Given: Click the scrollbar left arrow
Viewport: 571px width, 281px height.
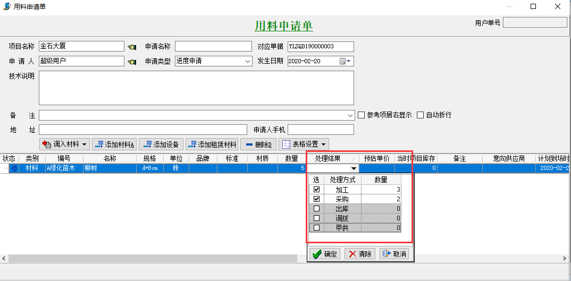Looking at the screenshot, I should (4, 258).
